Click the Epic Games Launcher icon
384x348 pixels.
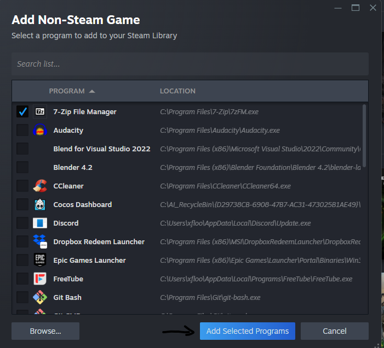40,260
